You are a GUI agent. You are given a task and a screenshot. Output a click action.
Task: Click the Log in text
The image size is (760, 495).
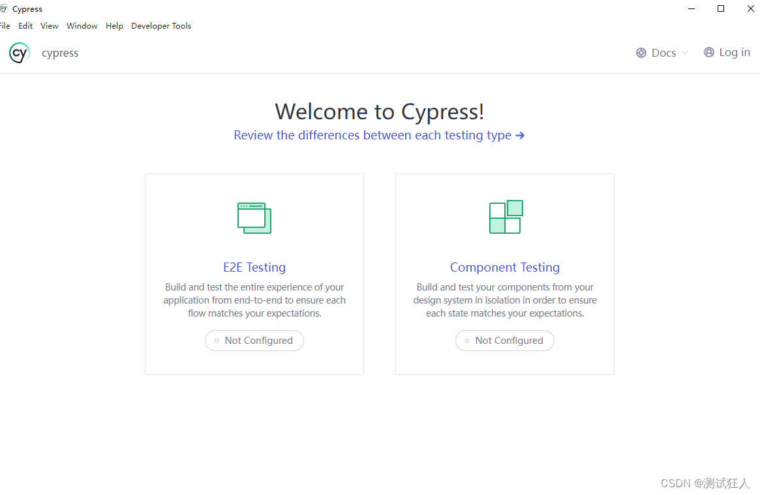pos(735,52)
